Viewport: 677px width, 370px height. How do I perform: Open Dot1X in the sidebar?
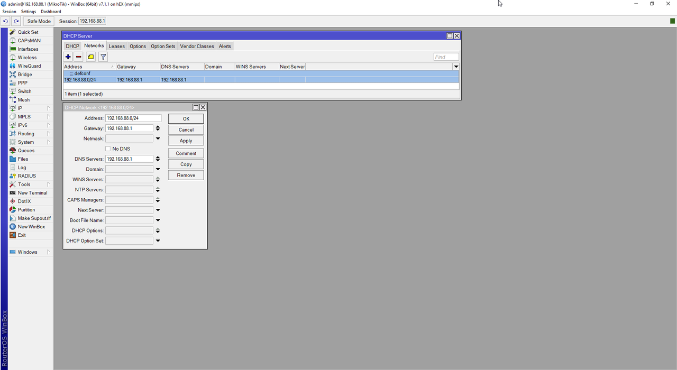click(24, 201)
